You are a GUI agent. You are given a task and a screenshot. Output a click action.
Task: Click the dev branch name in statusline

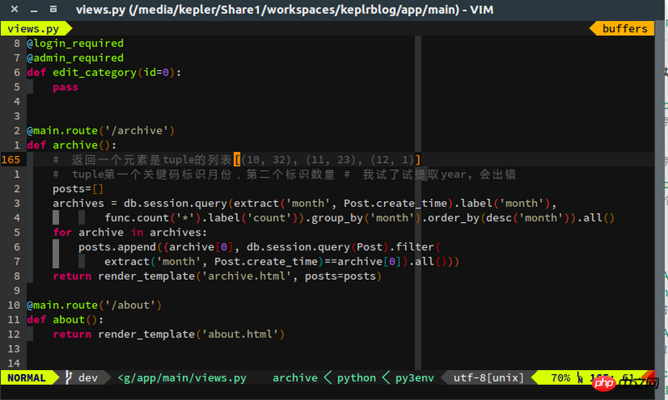[89, 377]
